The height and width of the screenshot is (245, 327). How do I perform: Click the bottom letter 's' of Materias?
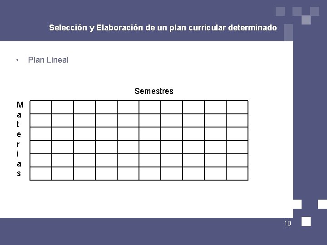19,173
